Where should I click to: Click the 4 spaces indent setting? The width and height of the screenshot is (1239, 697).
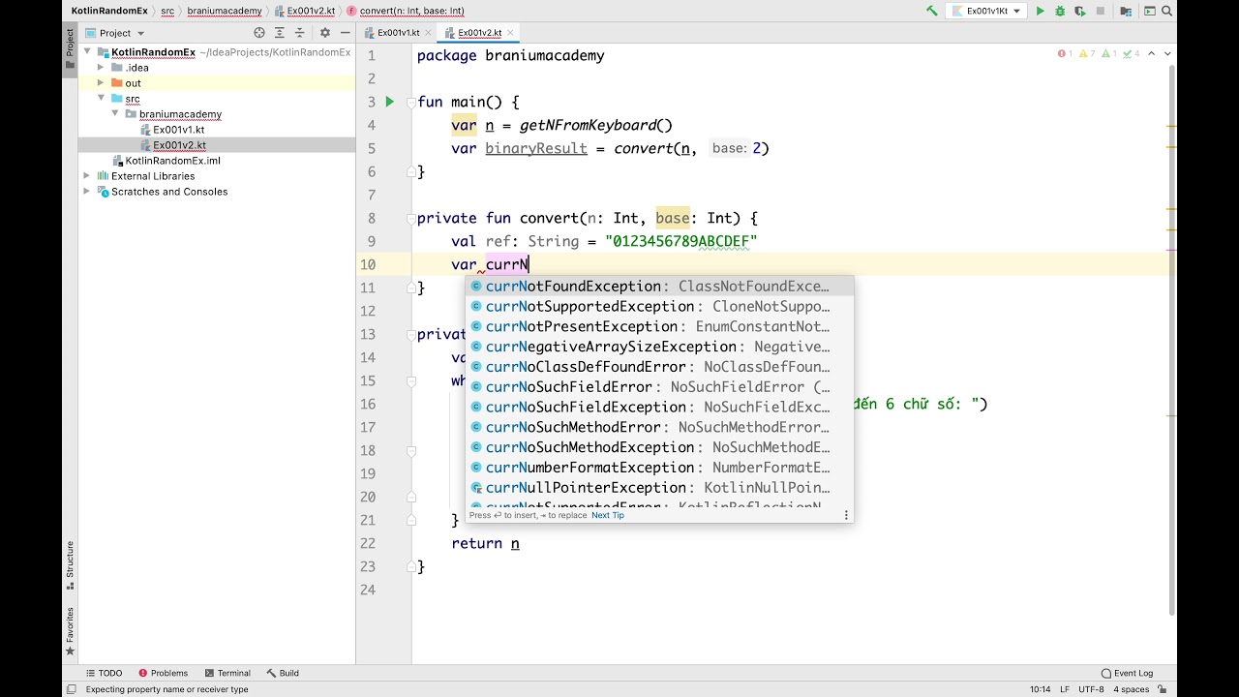(x=1131, y=689)
